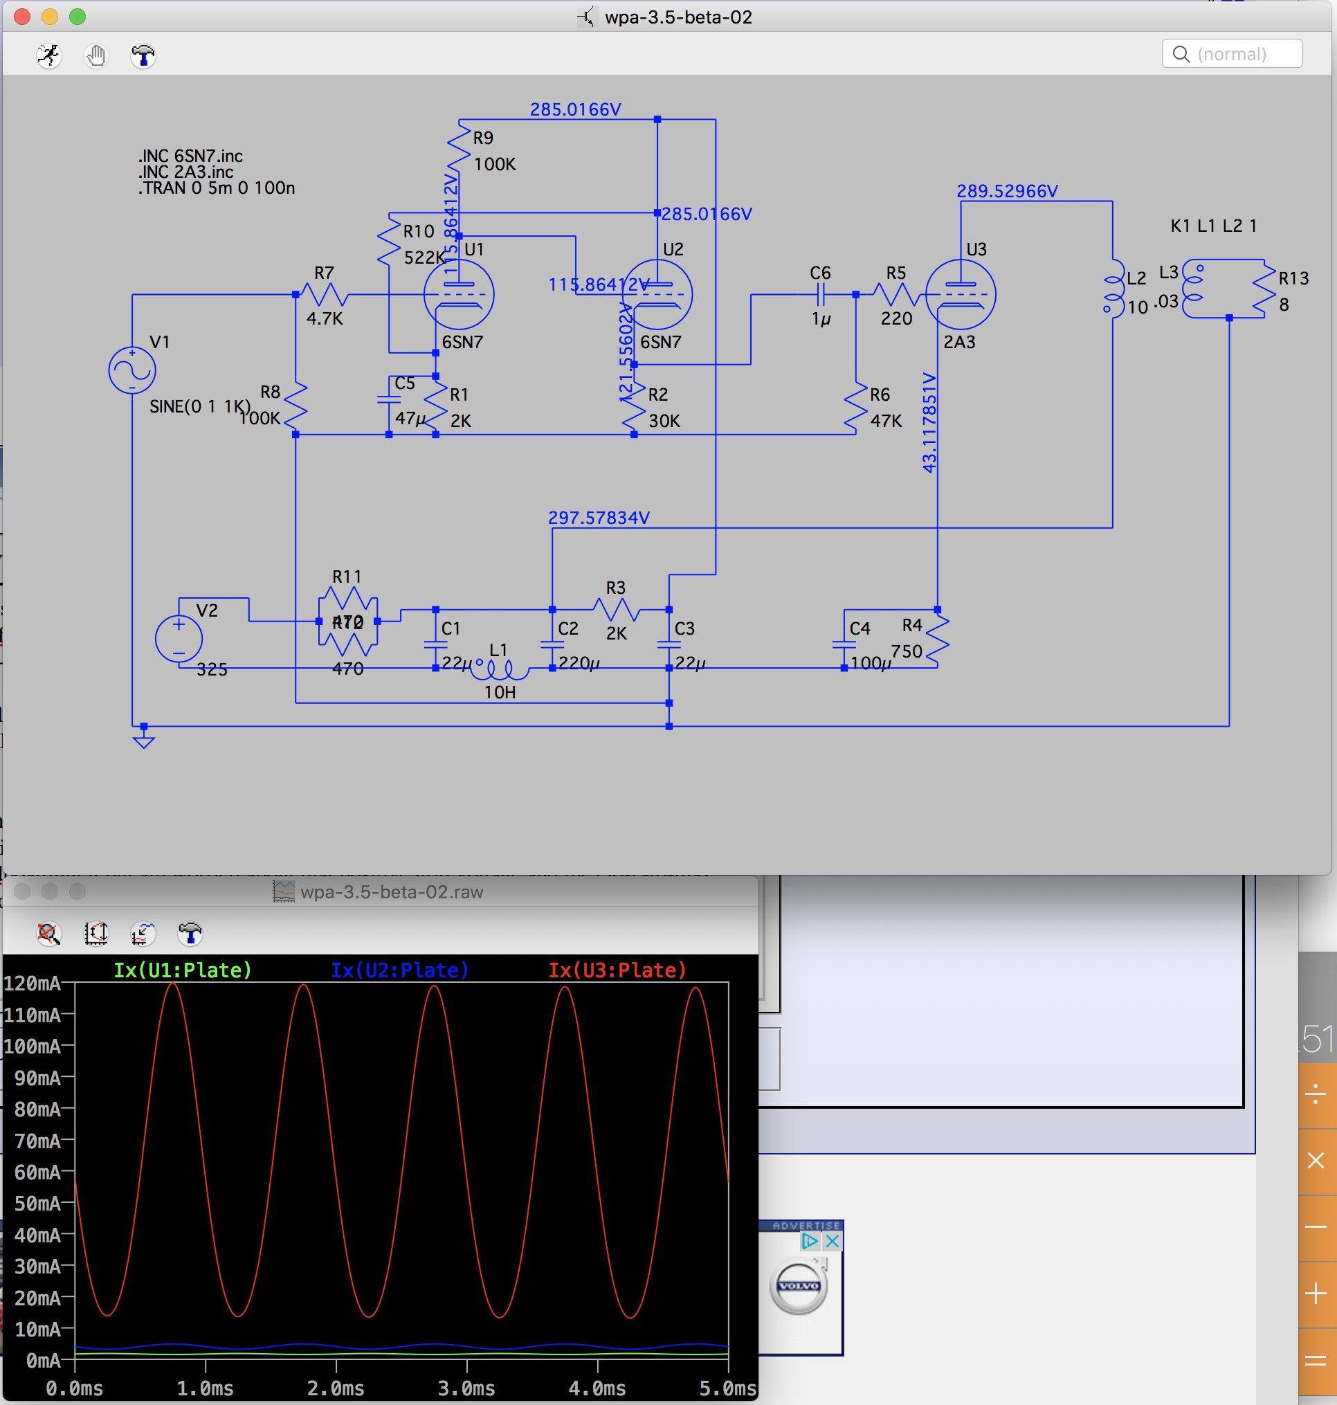The height and width of the screenshot is (1405, 1337).
Task: Click the wpa-3.5-beta-02 schematic title icon
Action: [x=586, y=17]
